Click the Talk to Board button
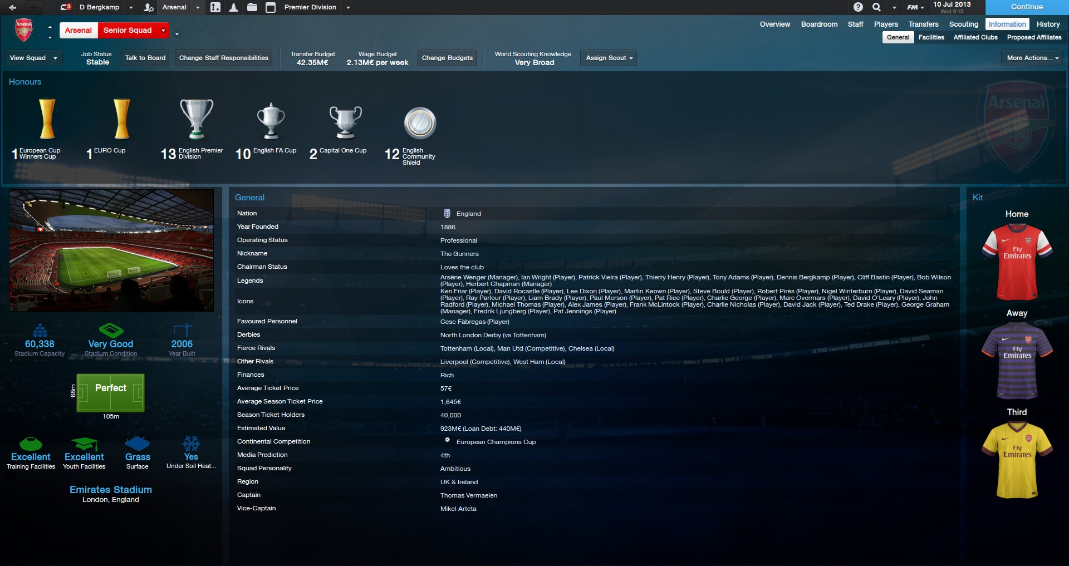This screenshot has height=566, width=1069. coord(145,58)
